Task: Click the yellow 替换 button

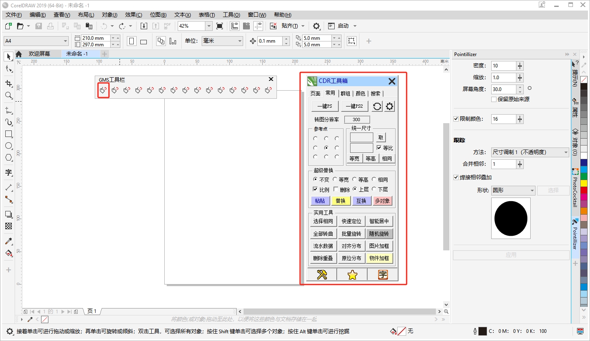Action: point(340,201)
